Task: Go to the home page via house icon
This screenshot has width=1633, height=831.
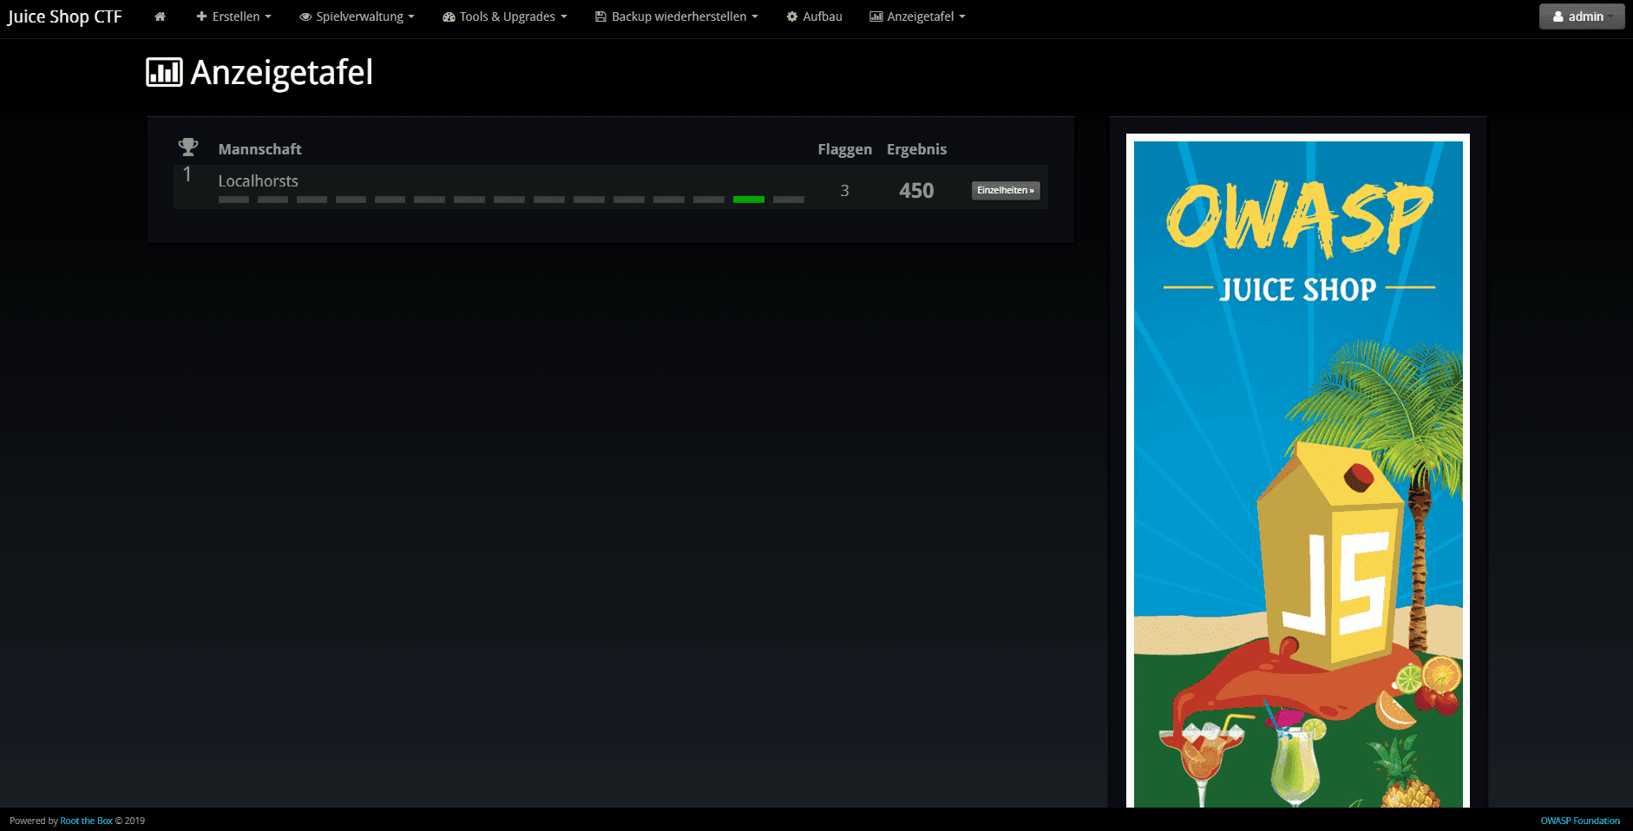Action: point(160,16)
